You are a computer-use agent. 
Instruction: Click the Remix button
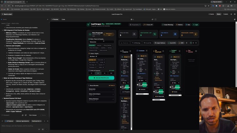[x=211, y=14]
